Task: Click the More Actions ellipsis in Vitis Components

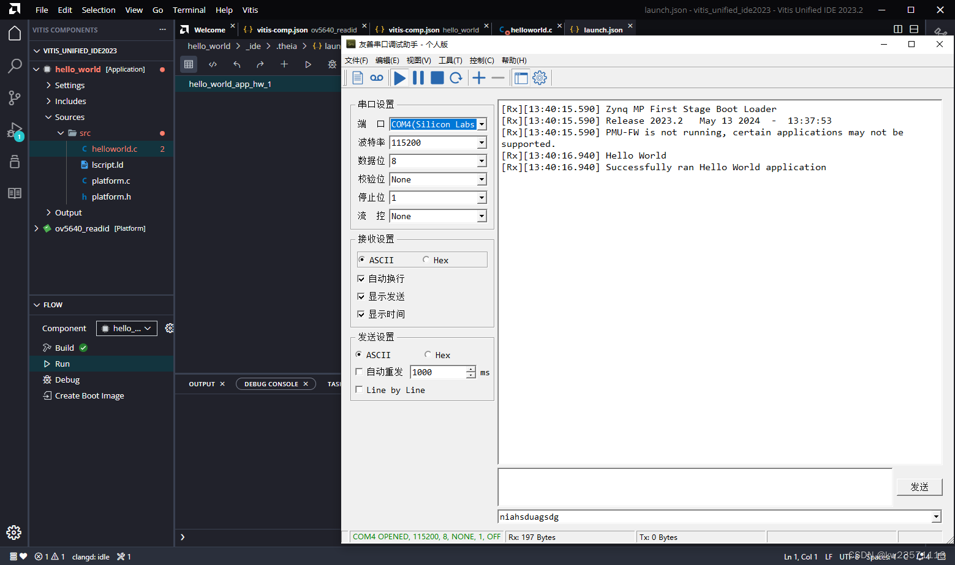Action: [162, 29]
